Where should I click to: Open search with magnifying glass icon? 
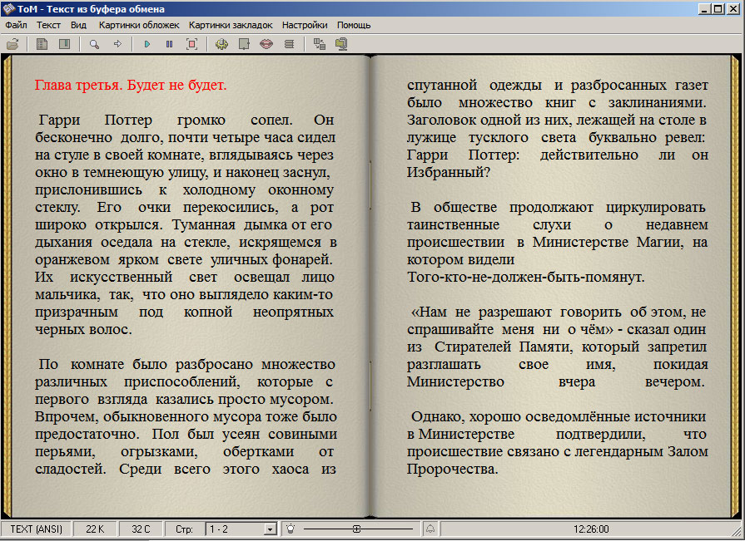tap(95, 44)
